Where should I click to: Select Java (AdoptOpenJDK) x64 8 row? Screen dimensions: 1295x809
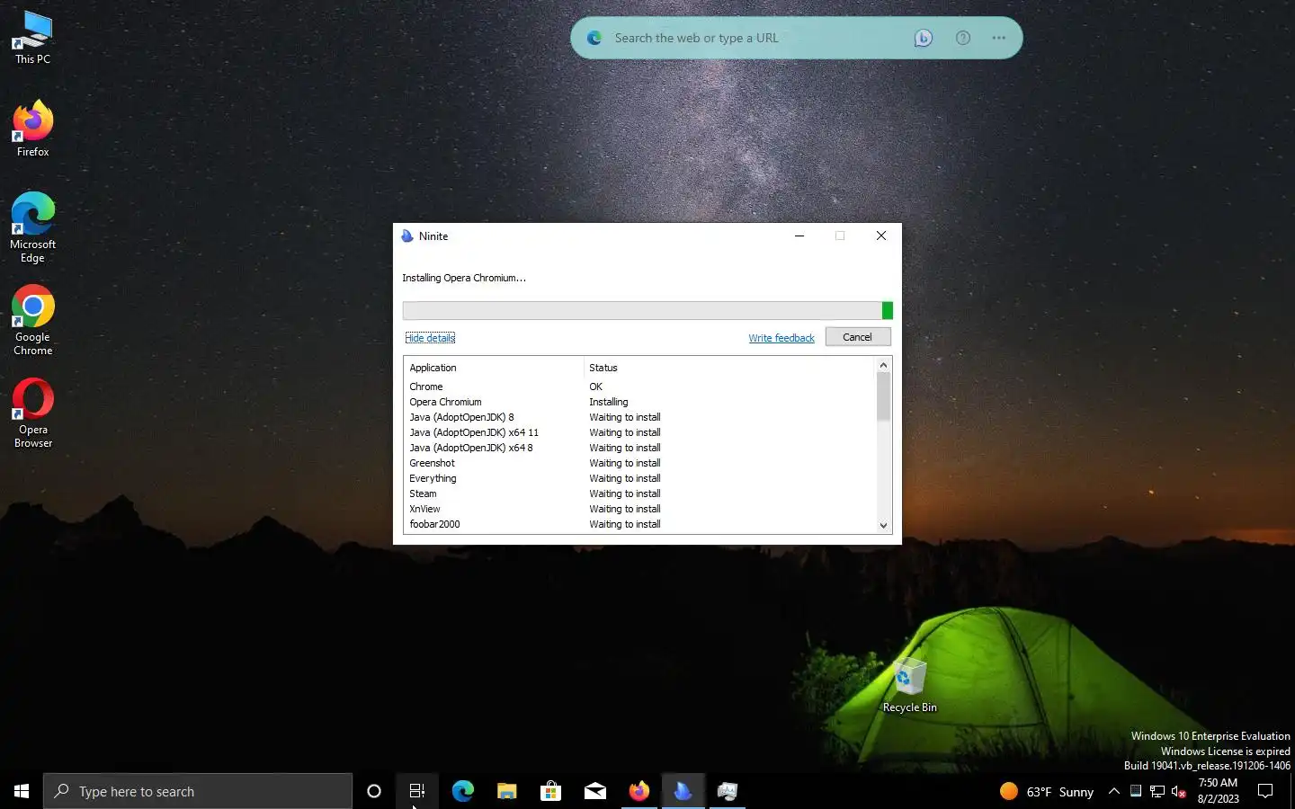click(x=639, y=448)
